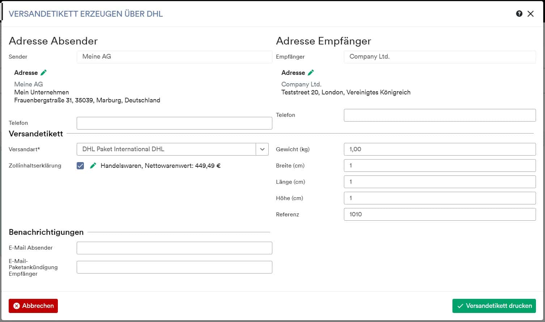
Task: Select the Breite (cm) field
Action: pos(440,165)
